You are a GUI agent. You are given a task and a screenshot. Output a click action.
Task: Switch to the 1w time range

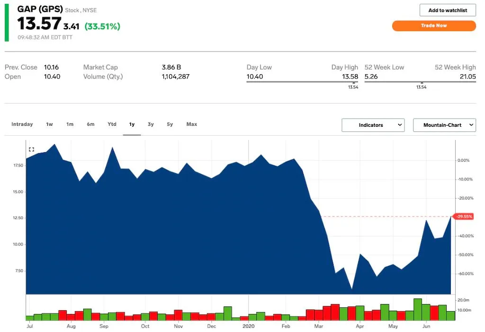[x=49, y=124]
